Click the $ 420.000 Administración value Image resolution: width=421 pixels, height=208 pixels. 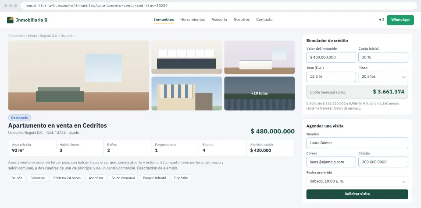tap(260, 150)
